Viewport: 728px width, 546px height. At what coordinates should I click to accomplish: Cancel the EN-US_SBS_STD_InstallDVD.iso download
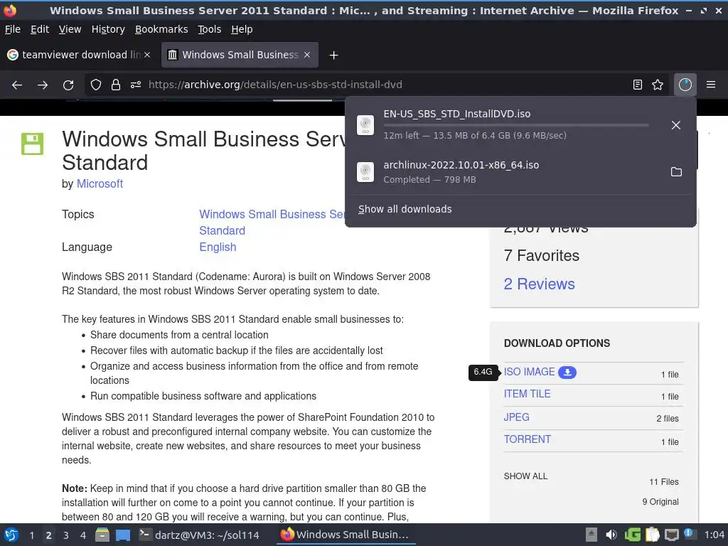tap(676, 125)
